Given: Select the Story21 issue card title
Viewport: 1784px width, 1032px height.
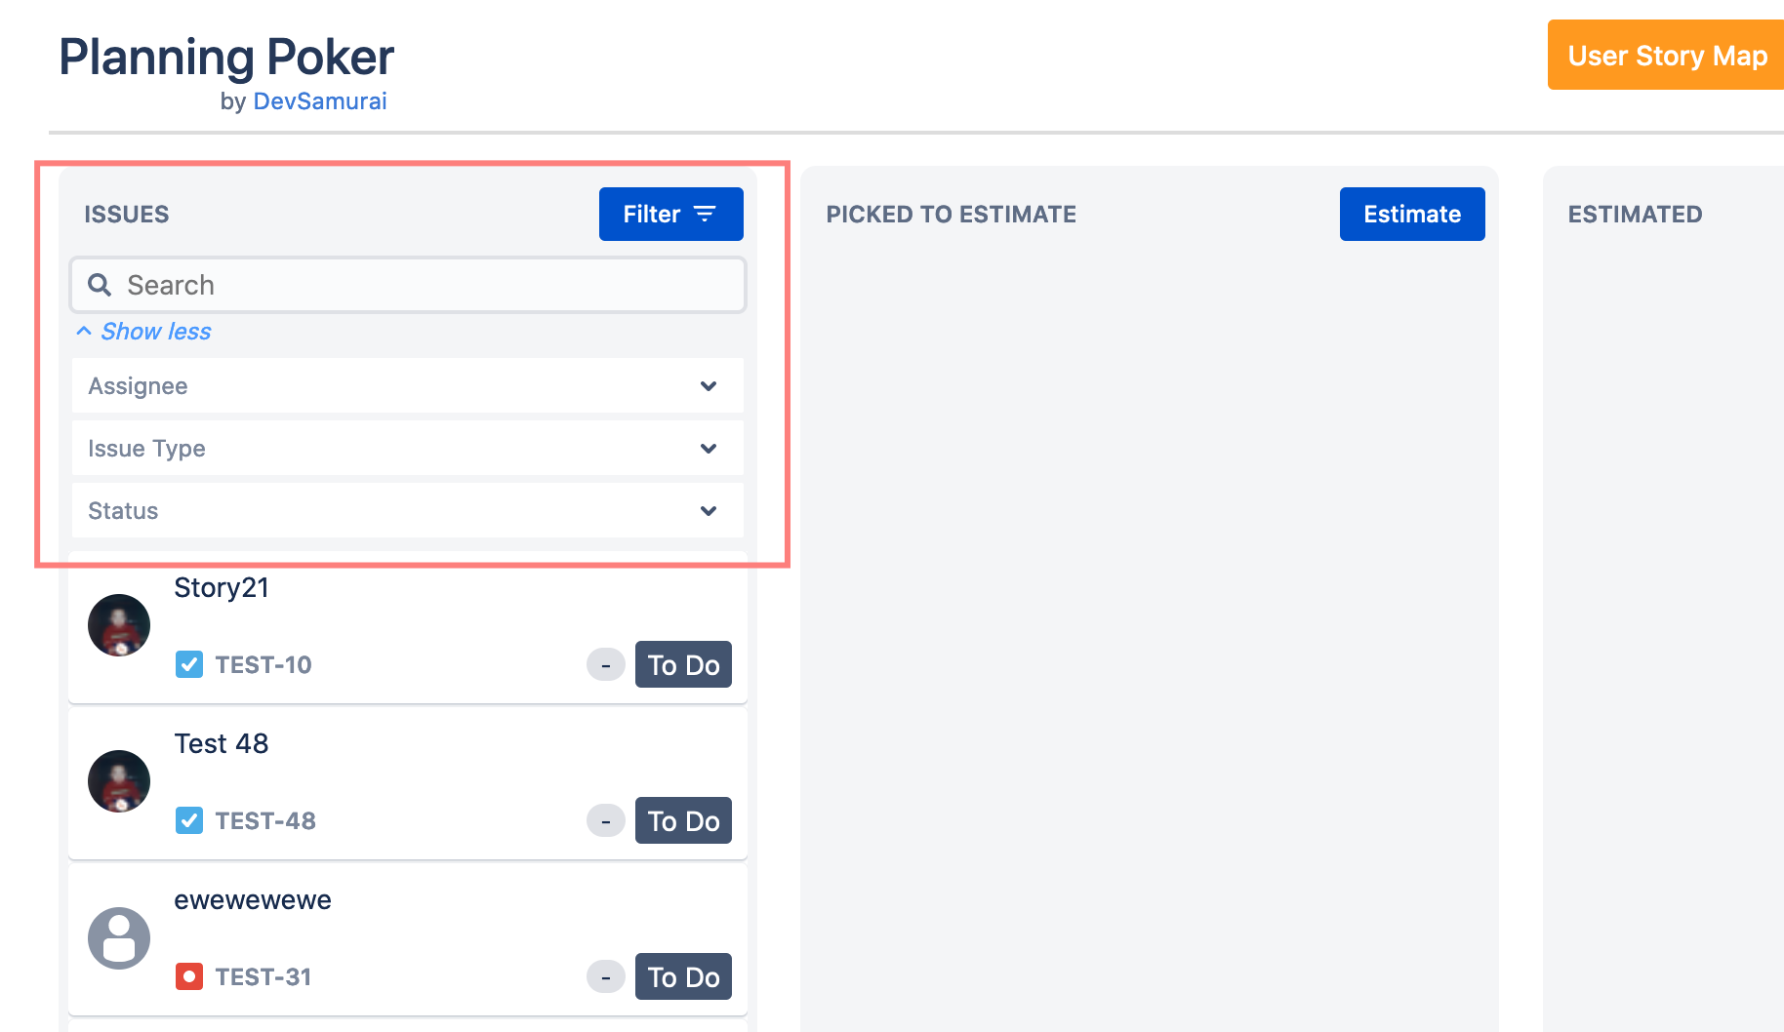Looking at the screenshot, I should tap(222, 587).
